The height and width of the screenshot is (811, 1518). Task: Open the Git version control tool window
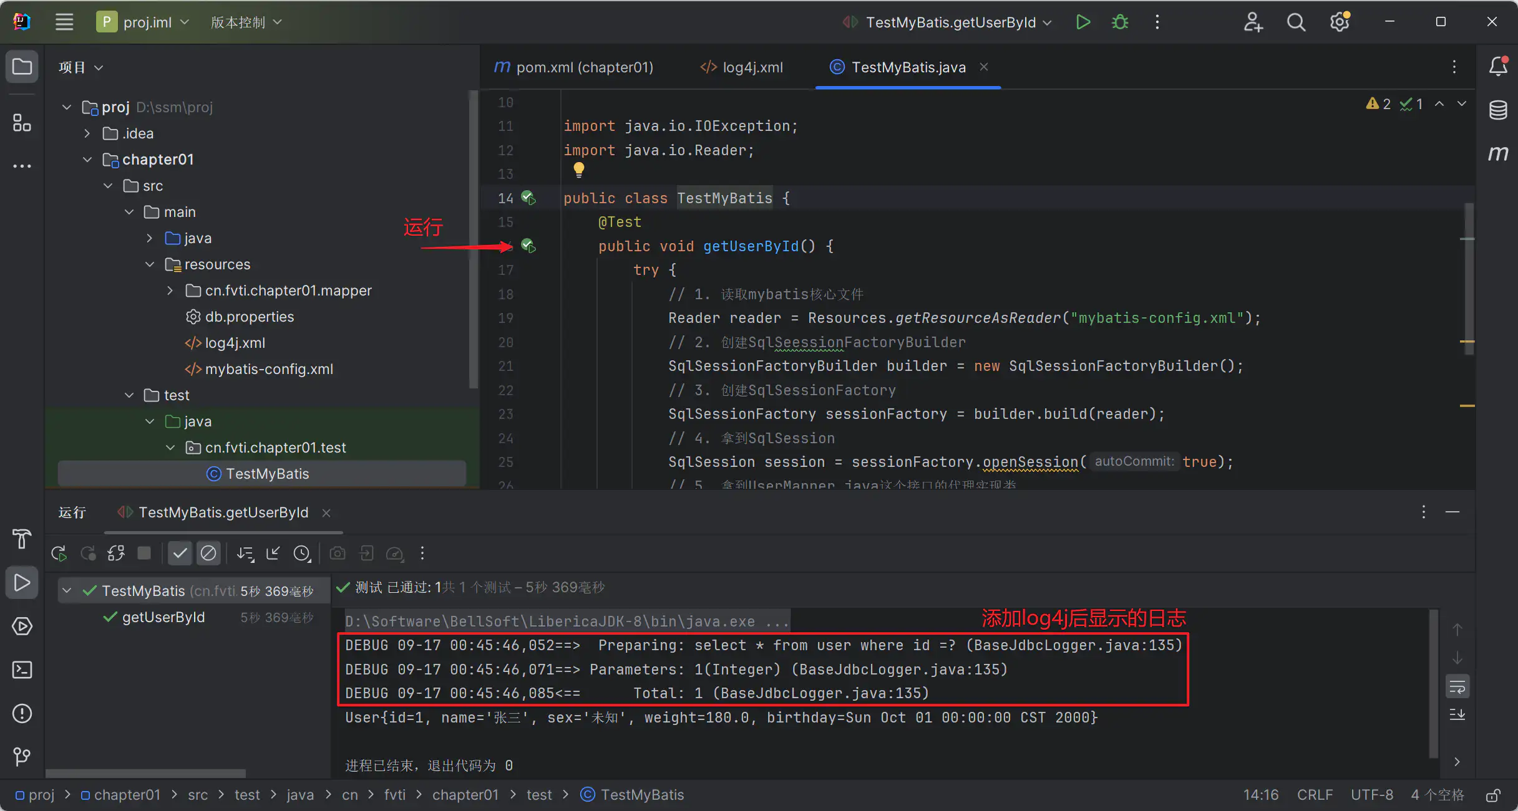22,757
